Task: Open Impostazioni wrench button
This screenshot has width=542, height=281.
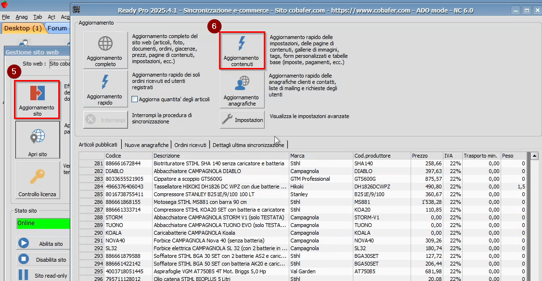Action: coord(242,120)
